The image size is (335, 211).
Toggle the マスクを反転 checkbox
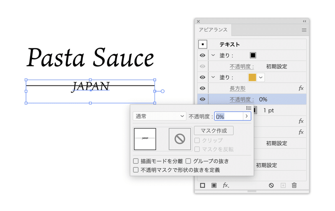[197, 149]
